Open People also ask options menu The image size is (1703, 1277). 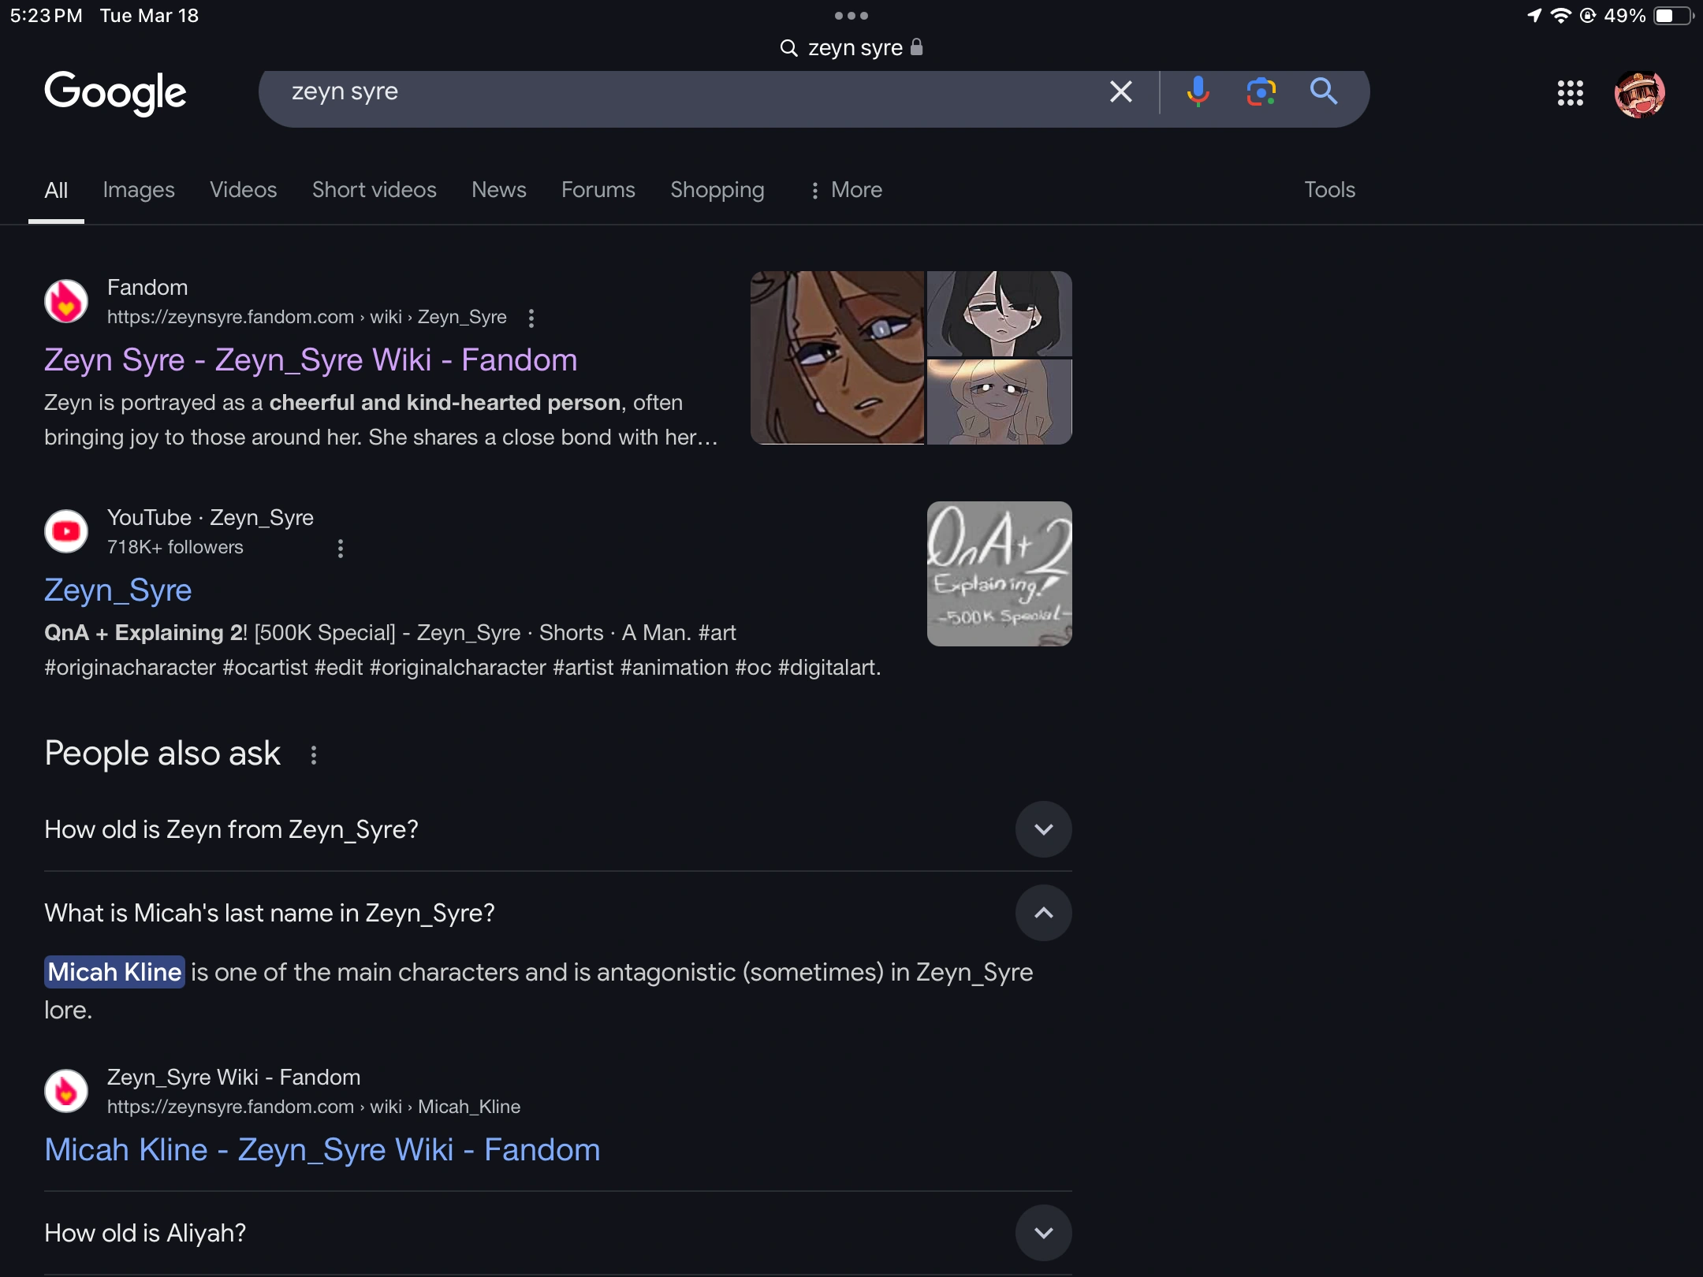point(314,755)
